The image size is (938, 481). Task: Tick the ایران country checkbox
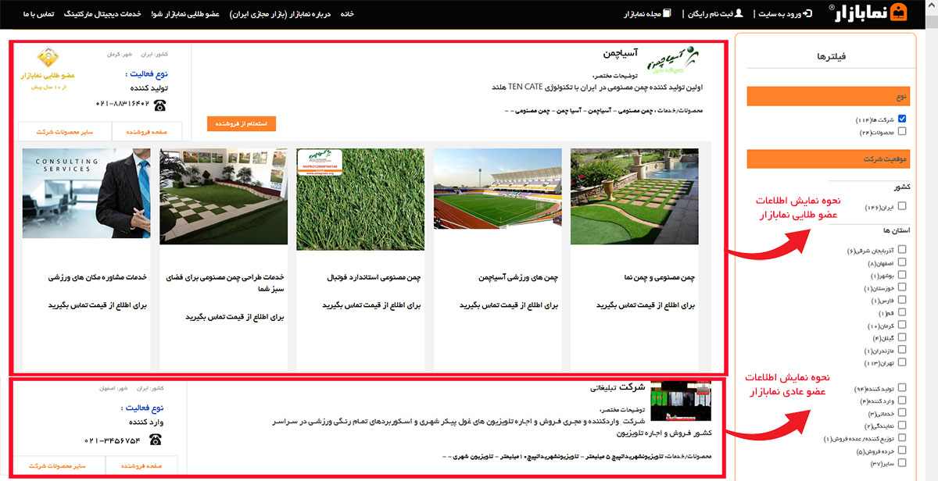click(902, 206)
